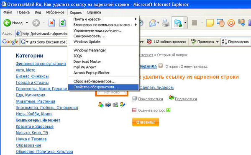251x155 pixels.
Task: Click the people icon under the photo
Action: point(101,105)
